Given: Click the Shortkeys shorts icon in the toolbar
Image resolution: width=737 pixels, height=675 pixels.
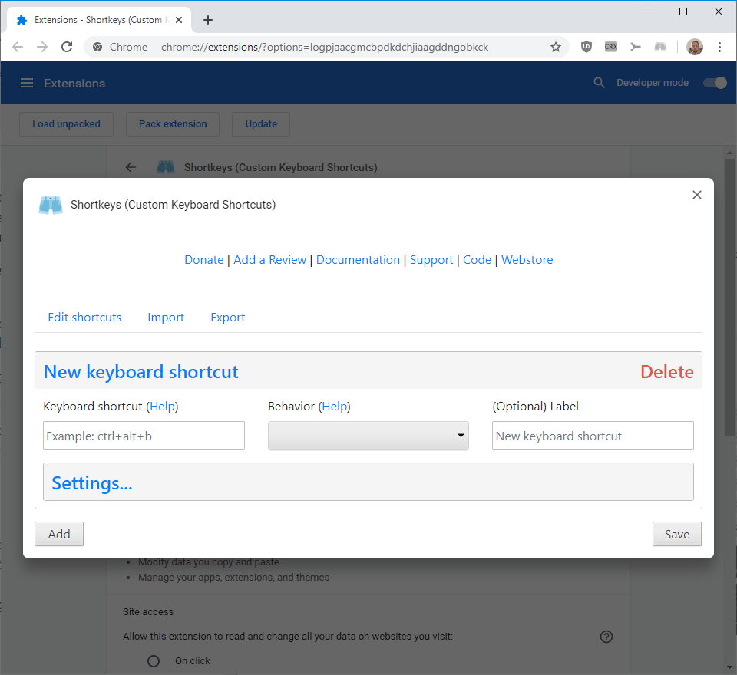Looking at the screenshot, I should 660,47.
